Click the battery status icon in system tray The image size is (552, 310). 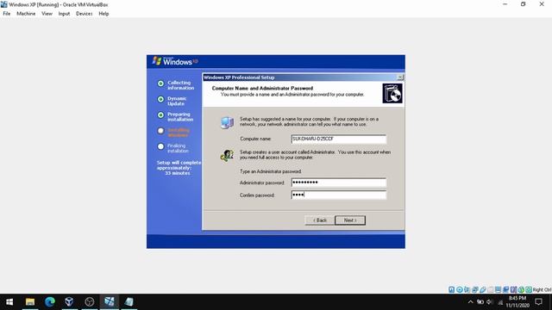(x=480, y=302)
